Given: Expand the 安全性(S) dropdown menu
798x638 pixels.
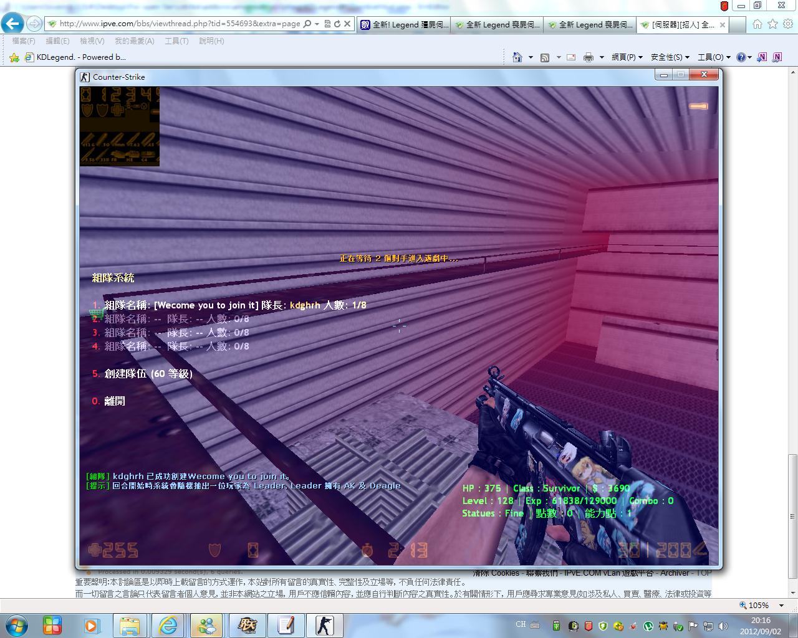Looking at the screenshot, I should (x=670, y=57).
